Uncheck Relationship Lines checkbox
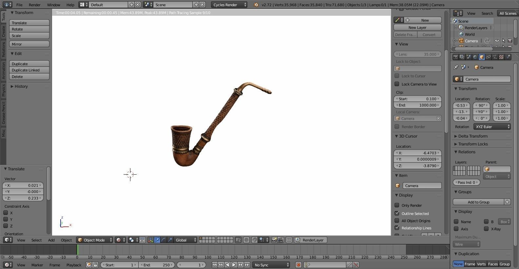The height and width of the screenshot is (269, 519). tap(397, 228)
